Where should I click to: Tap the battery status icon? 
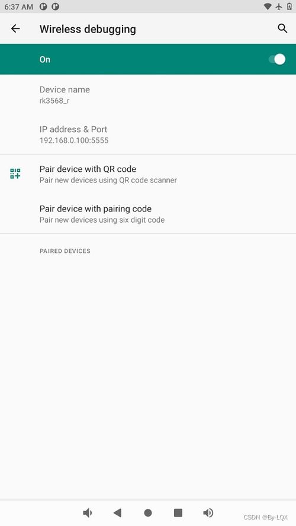pyautogui.click(x=289, y=7)
